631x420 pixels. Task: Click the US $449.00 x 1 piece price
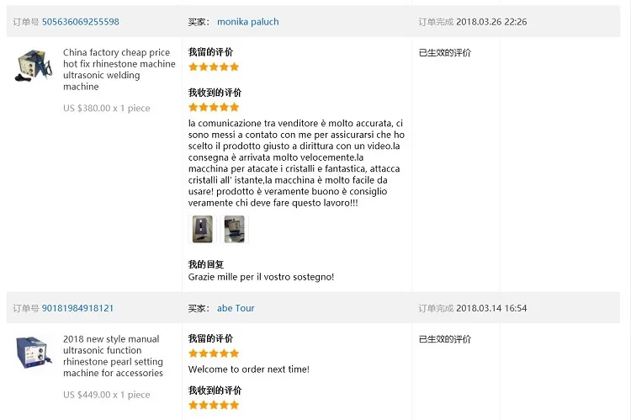tap(107, 395)
